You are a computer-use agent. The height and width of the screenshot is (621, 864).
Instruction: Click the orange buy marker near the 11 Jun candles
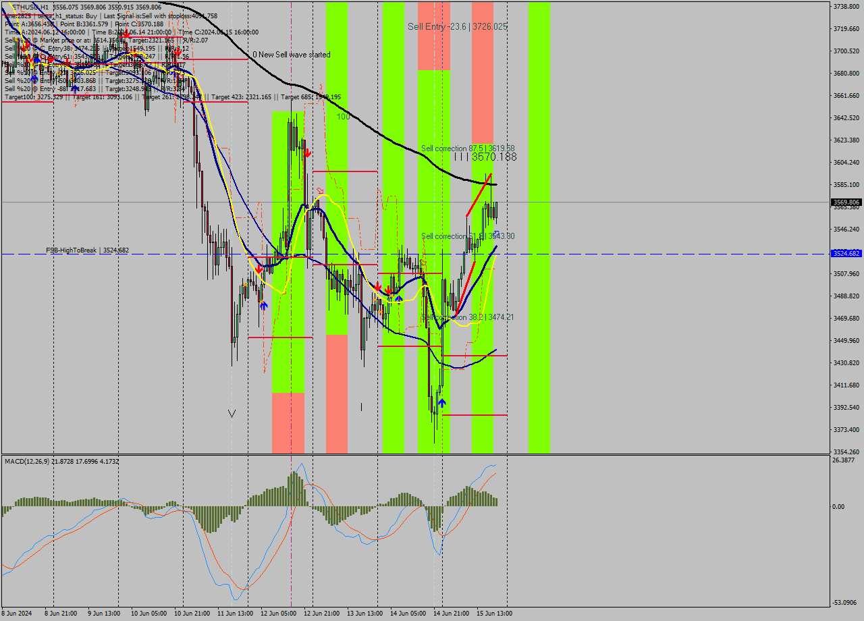coord(245,286)
